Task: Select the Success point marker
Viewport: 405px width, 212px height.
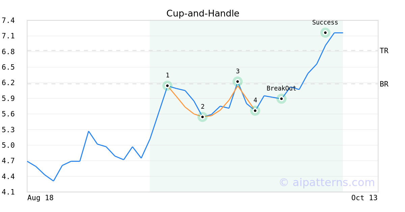Action: click(325, 33)
